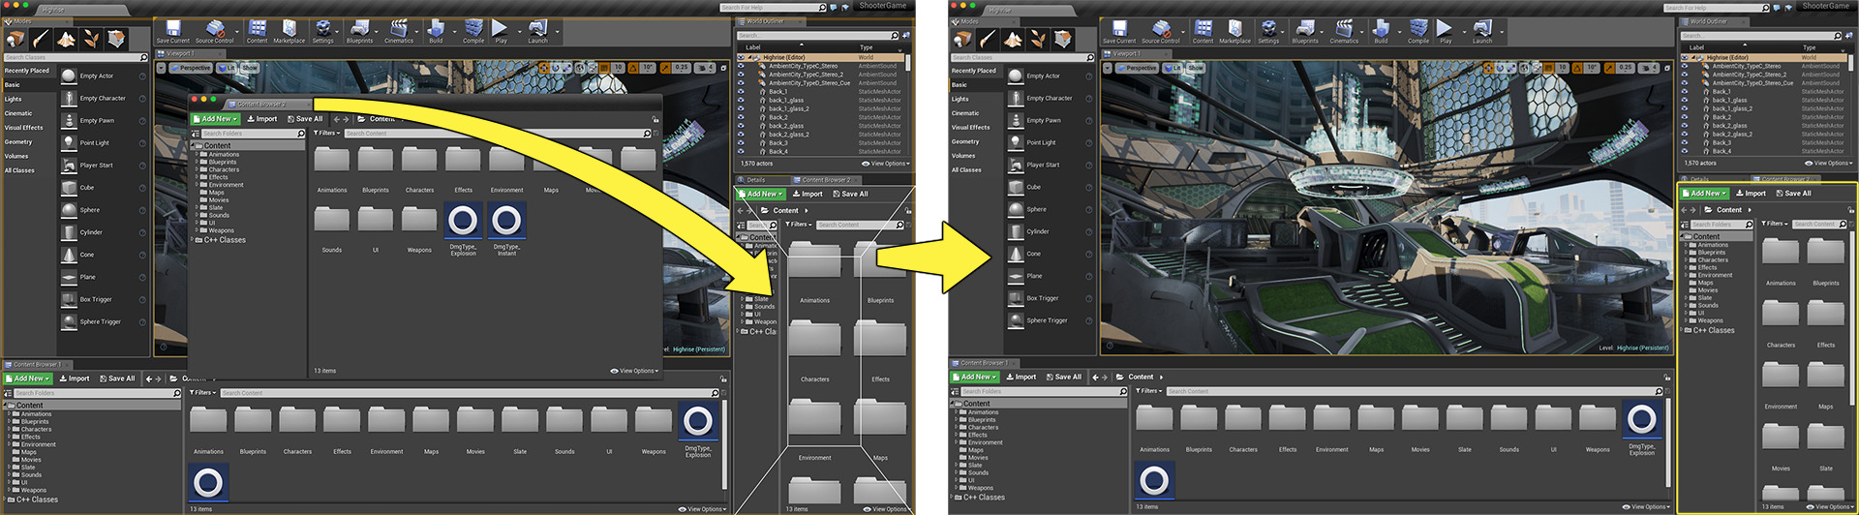Screen dimensions: 1859x515
Task: Open Add New dropdown in floating Content Browser 2
Action: 216,119
